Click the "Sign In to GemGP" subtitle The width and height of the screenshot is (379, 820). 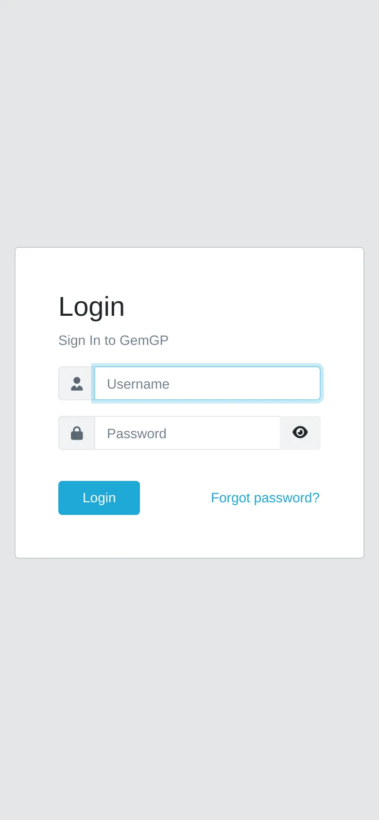click(113, 341)
